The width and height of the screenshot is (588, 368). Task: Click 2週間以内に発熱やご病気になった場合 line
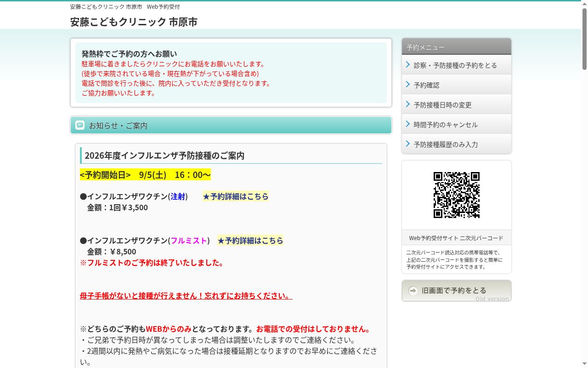pyautogui.click(x=229, y=356)
